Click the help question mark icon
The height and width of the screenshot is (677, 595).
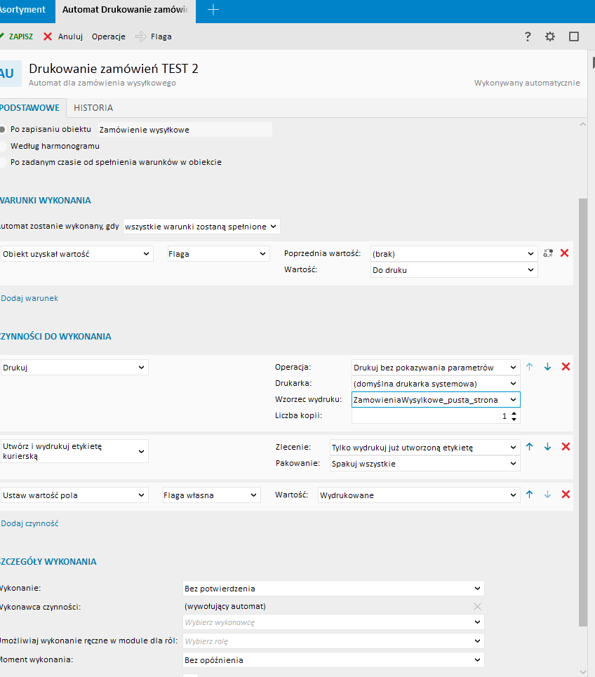(528, 36)
